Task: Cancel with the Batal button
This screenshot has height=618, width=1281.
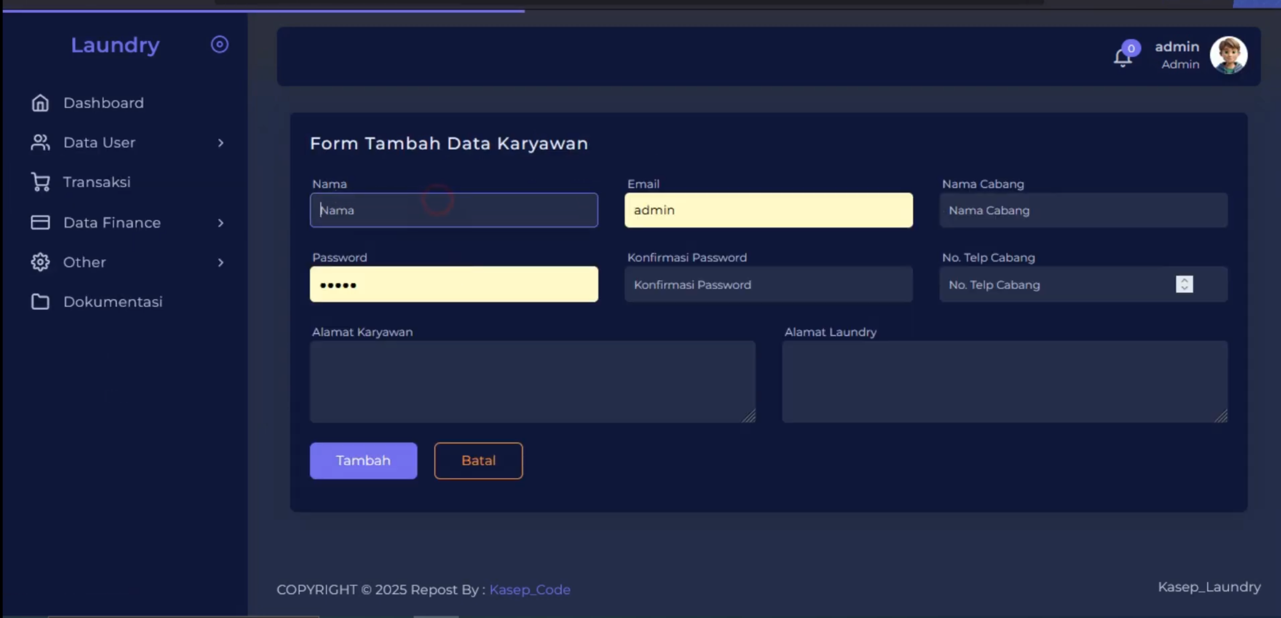Action: (478, 460)
